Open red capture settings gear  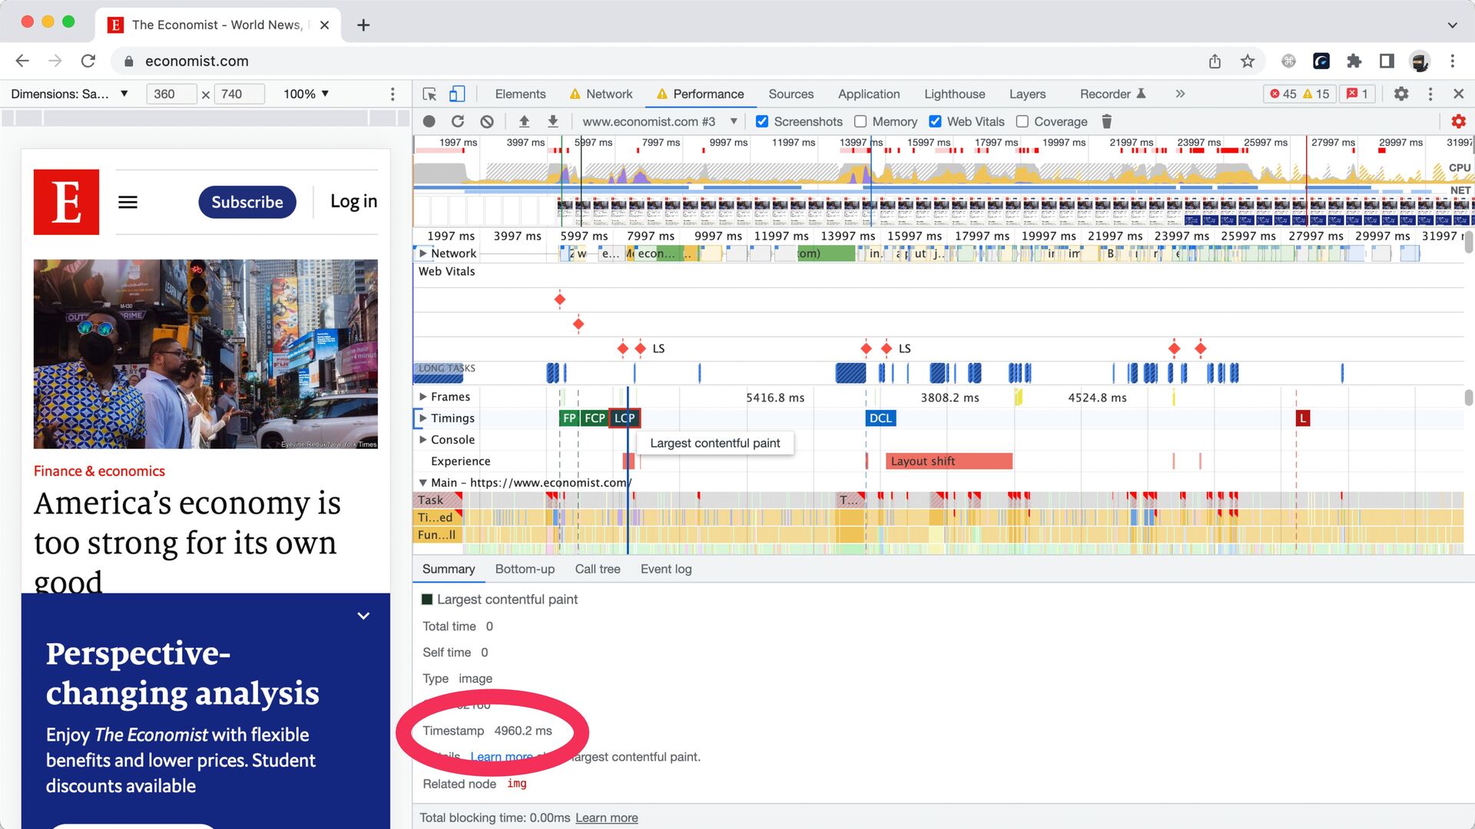(x=1458, y=121)
